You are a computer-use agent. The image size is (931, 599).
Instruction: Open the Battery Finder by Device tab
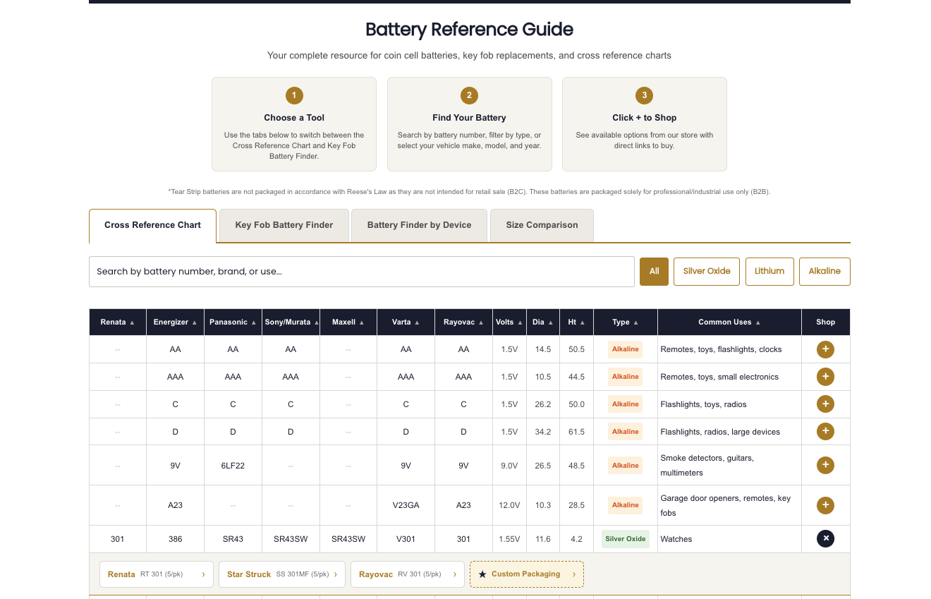click(419, 225)
